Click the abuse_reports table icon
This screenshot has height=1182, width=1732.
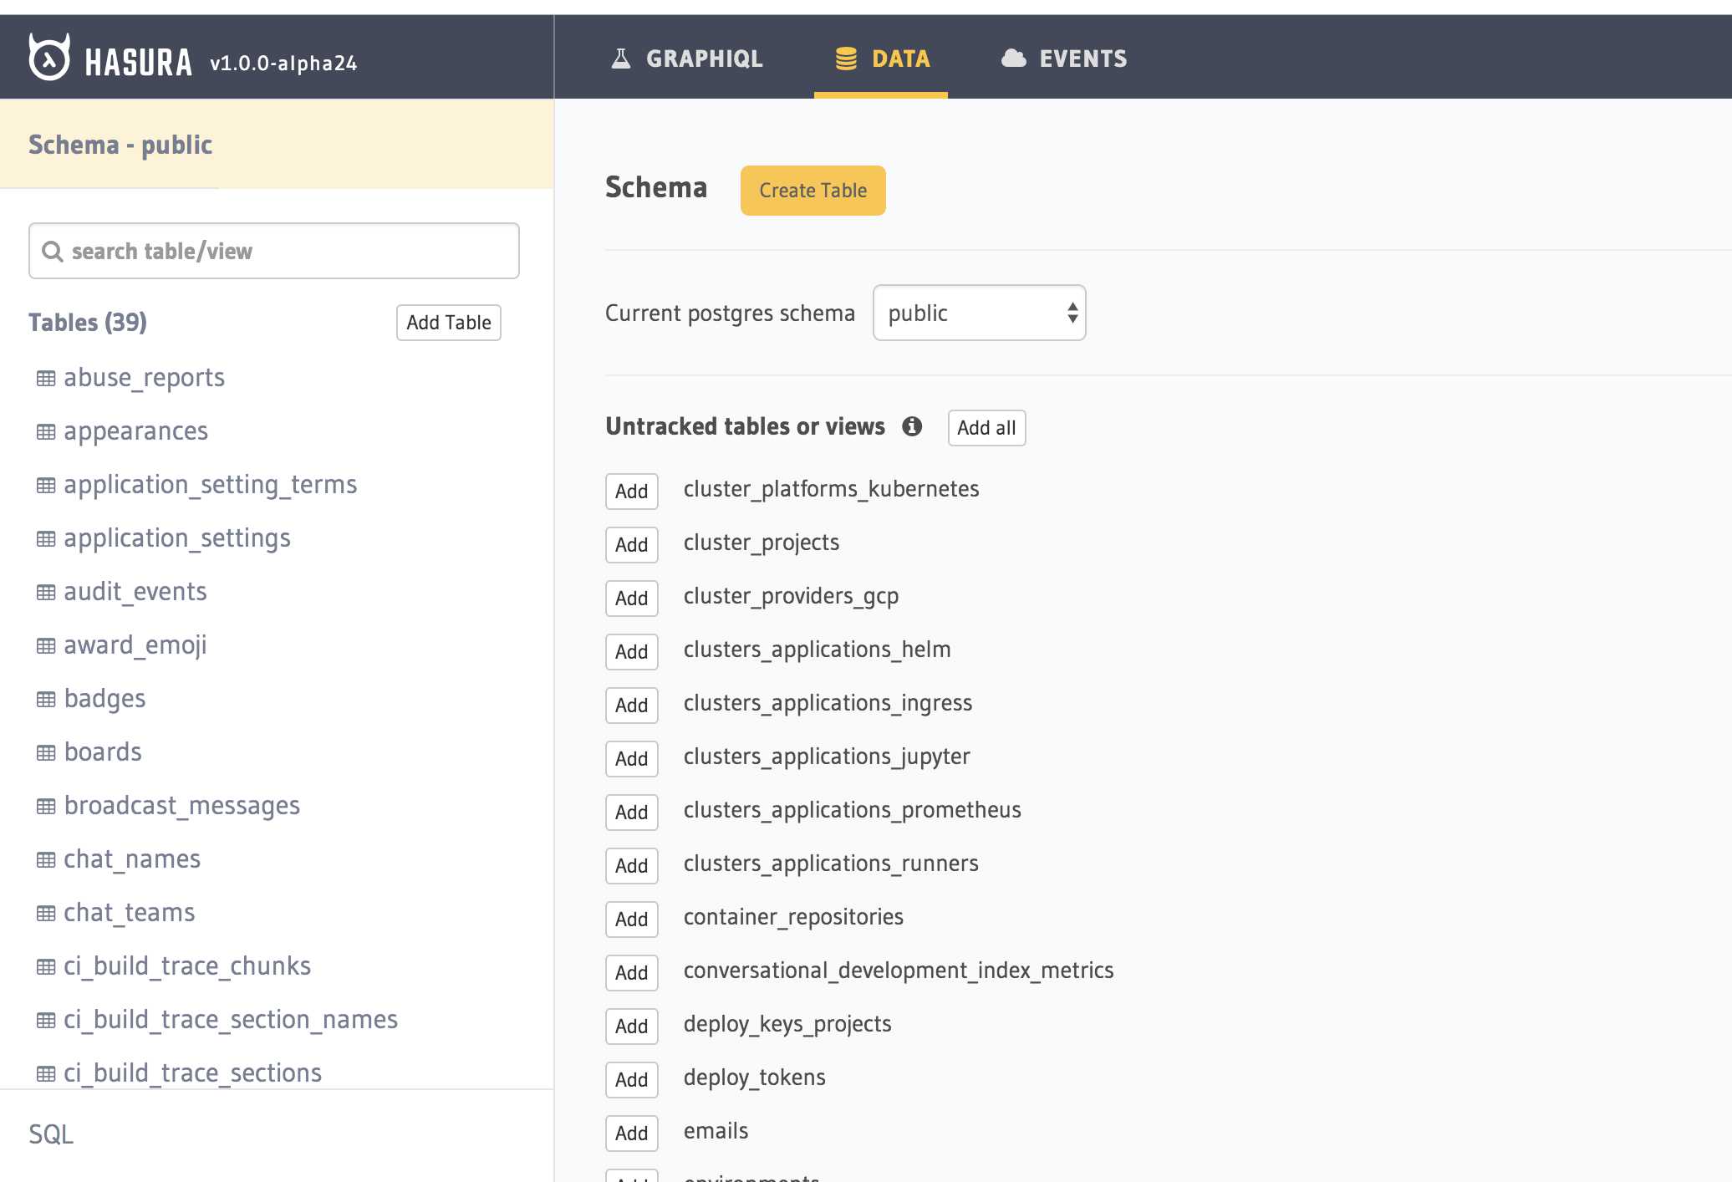pyautogui.click(x=46, y=379)
